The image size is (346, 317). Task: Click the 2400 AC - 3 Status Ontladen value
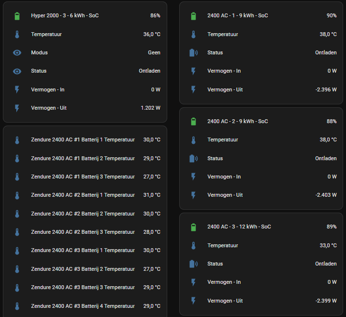coord(326,264)
